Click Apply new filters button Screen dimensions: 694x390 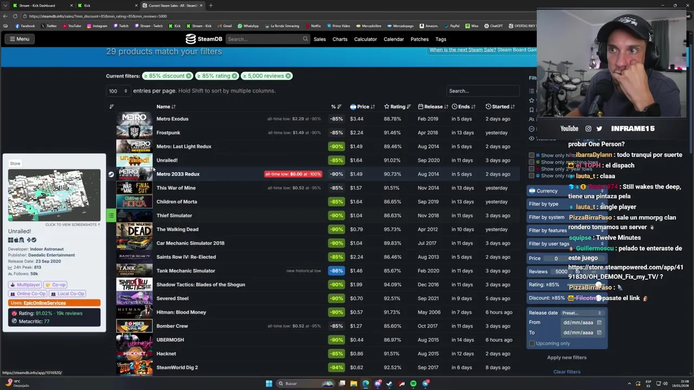(567, 357)
